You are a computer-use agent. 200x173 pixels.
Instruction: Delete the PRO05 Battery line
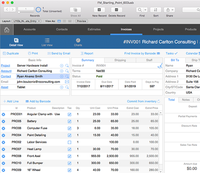3,122
